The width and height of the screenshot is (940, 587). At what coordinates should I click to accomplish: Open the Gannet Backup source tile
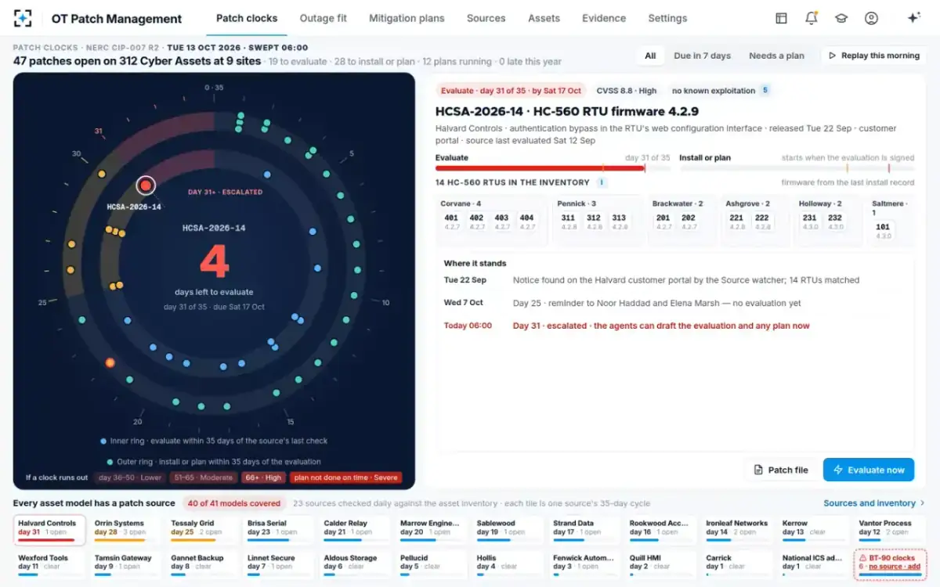202,564
